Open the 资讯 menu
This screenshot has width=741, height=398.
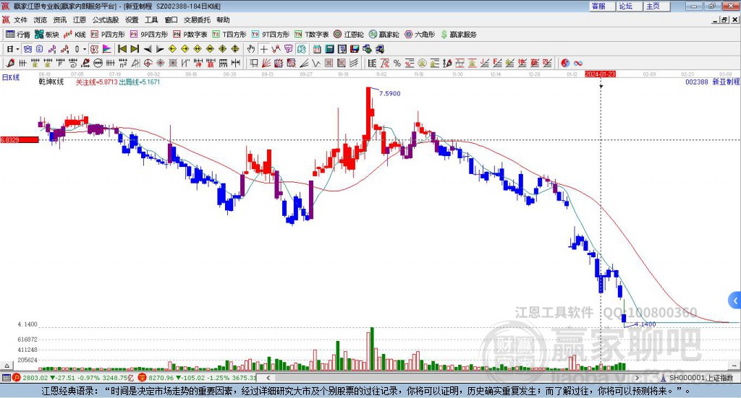coord(59,20)
